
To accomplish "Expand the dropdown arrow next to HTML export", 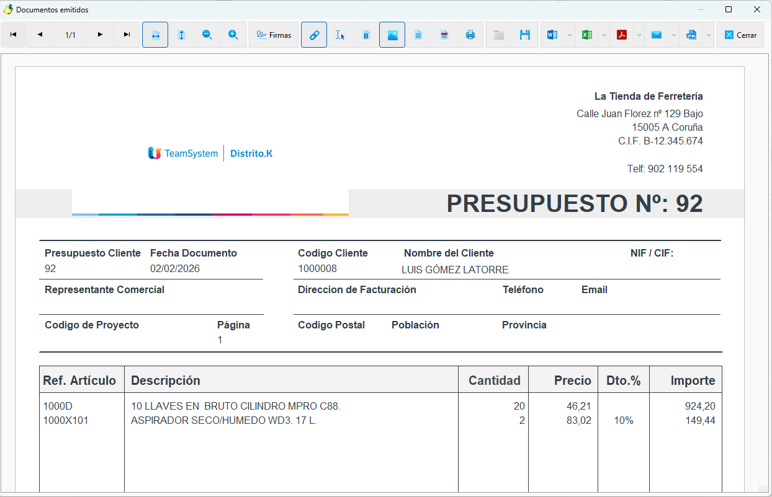I will coord(709,35).
